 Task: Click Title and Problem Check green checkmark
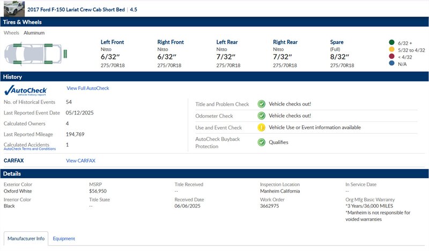[x=261, y=104]
